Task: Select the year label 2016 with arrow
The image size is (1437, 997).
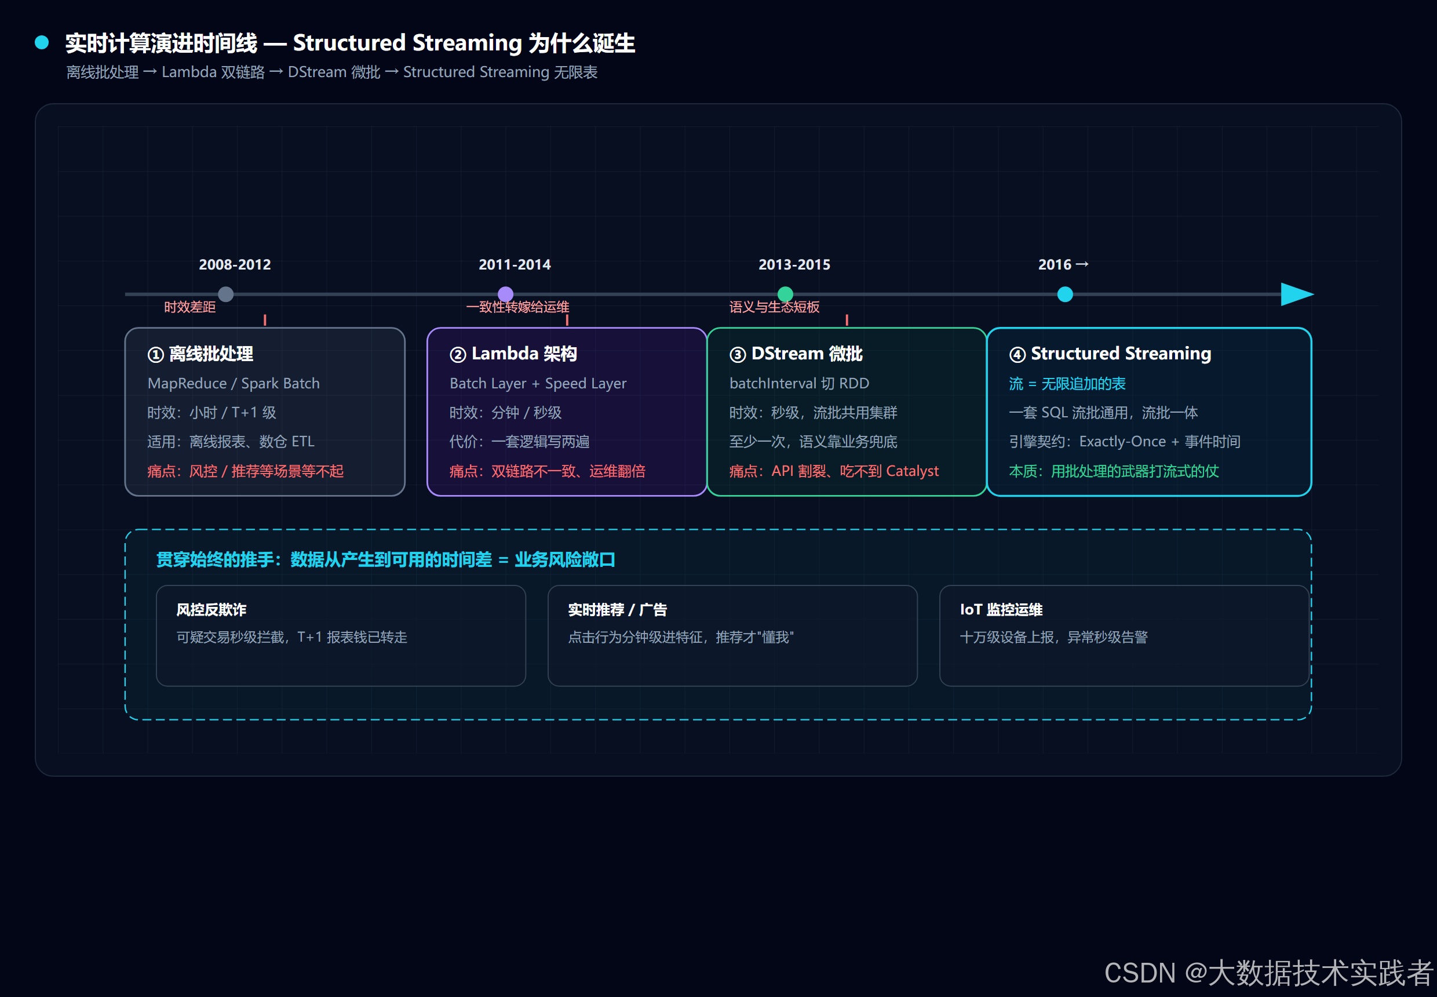Action: 1063,265
